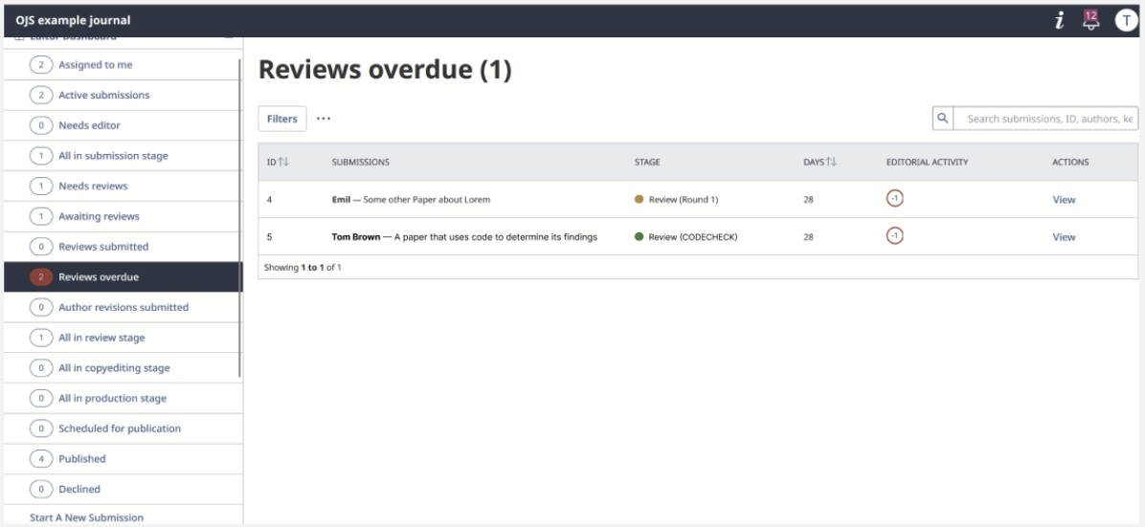Screen dimensions: 1145x527
Task: Sort submissions by ID column arrows
Action: coord(283,163)
